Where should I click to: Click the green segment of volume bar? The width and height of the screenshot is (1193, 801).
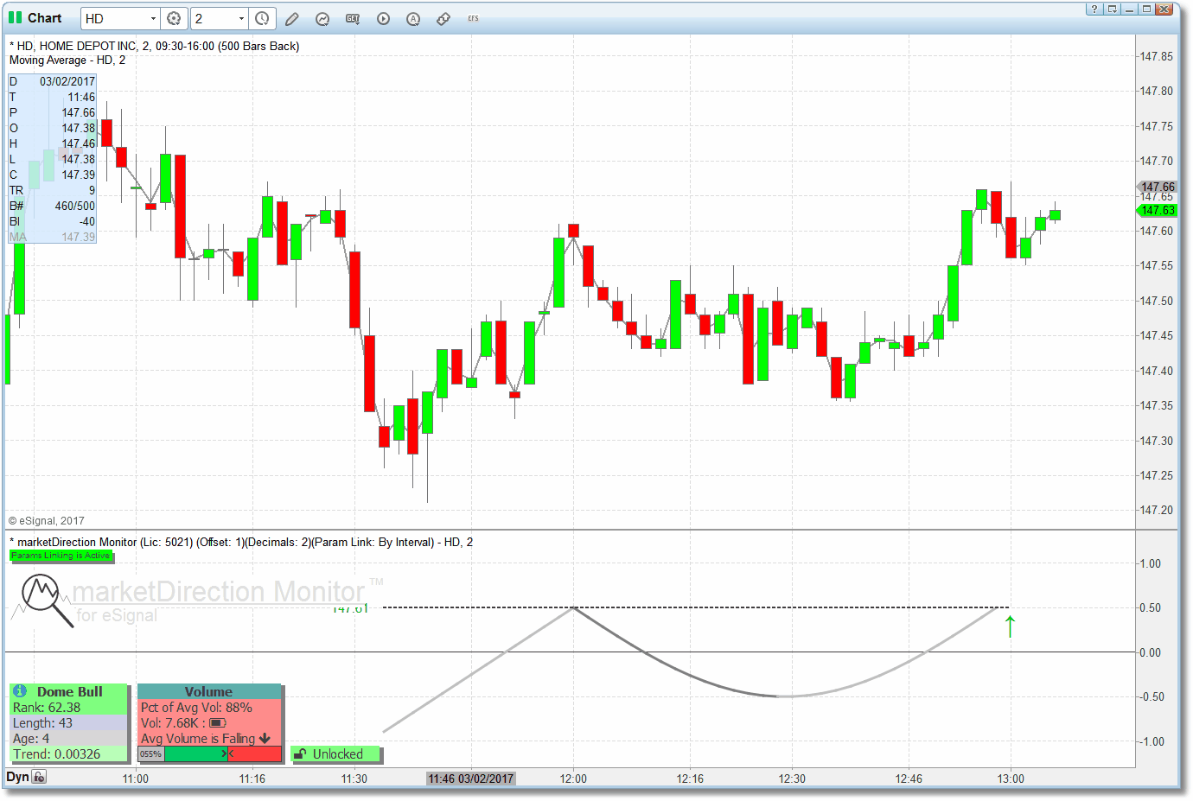(x=195, y=754)
